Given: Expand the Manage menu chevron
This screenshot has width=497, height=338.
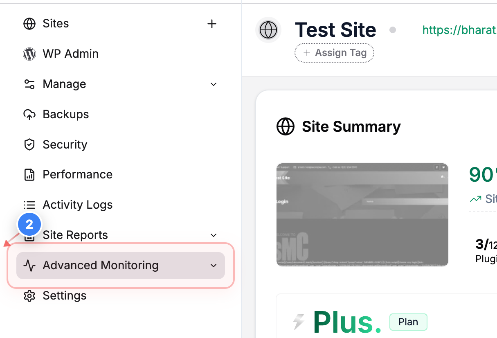Looking at the screenshot, I should pos(213,84).
